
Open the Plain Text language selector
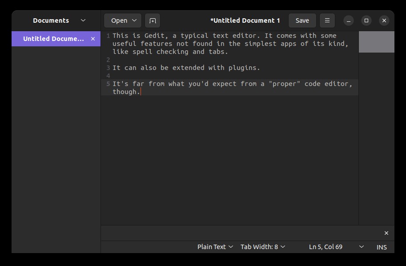215,247
